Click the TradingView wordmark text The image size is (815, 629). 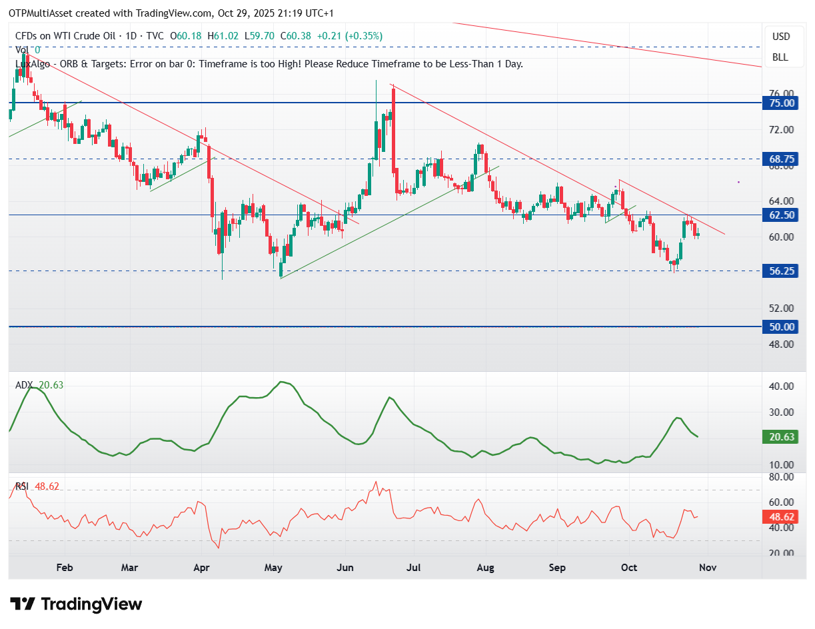[x=92, y=604]
